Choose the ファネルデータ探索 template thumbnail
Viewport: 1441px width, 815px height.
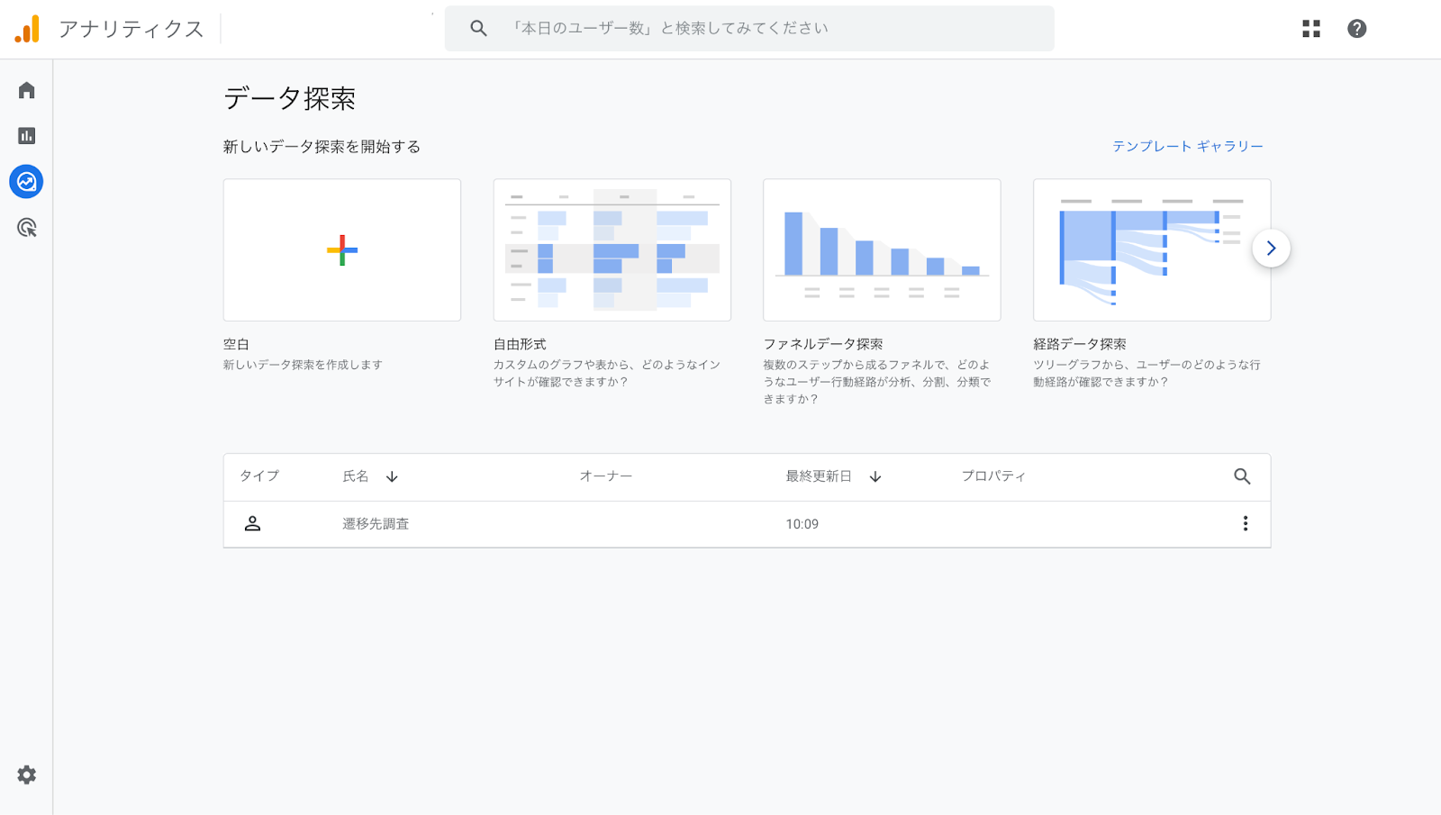point(882,249)
